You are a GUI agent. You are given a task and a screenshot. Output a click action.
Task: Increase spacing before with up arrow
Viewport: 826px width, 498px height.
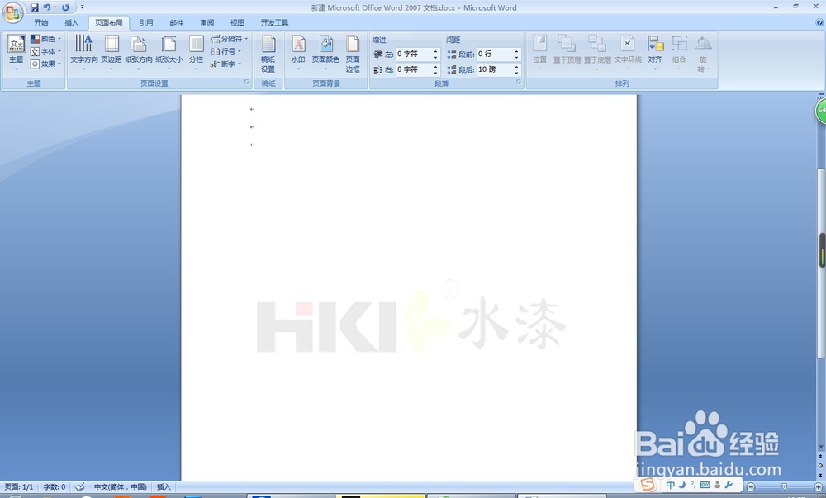(516, 51)
